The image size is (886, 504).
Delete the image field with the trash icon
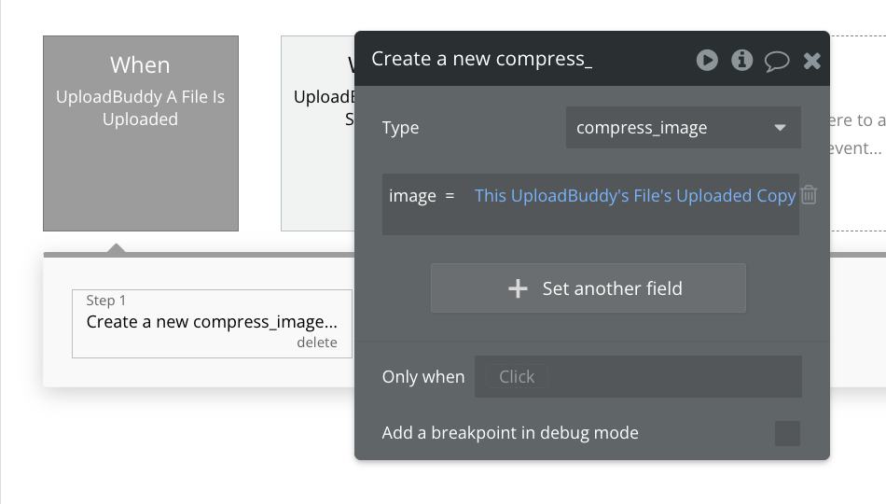[809, 194]
